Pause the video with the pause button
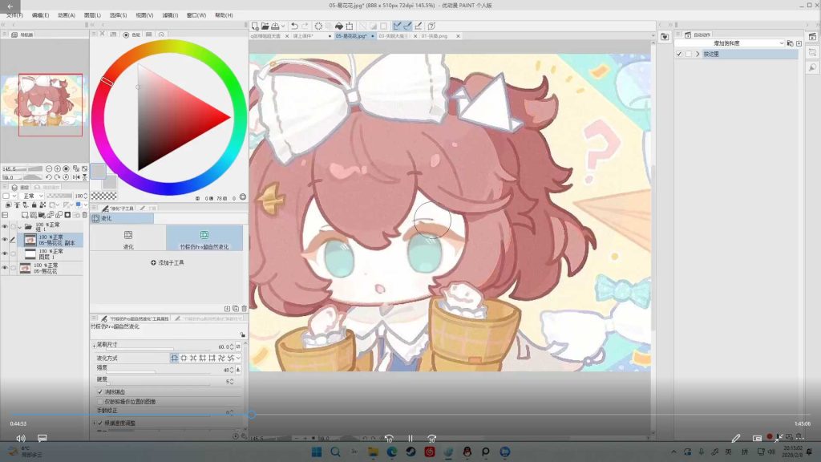 (410, 439)
